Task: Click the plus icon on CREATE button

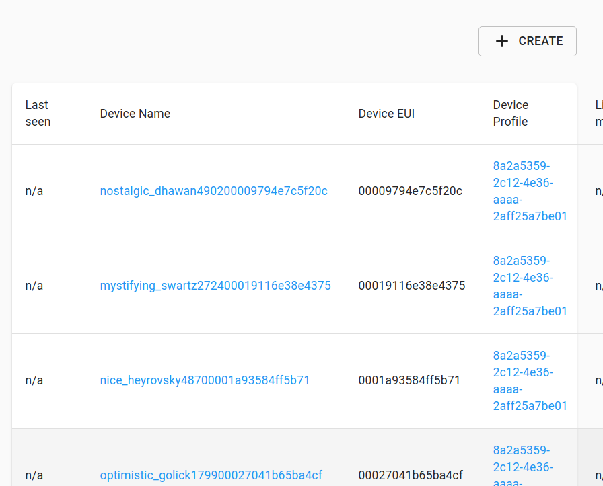Action: pos(501,41)
